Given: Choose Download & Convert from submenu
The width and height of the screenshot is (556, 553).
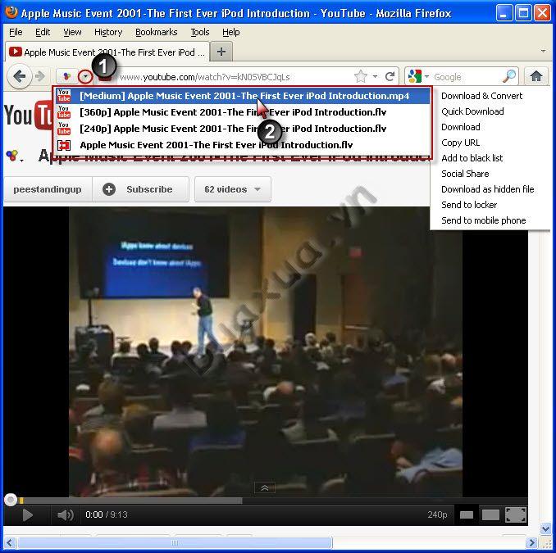Looking at the screenshot, I should (481, 96).
